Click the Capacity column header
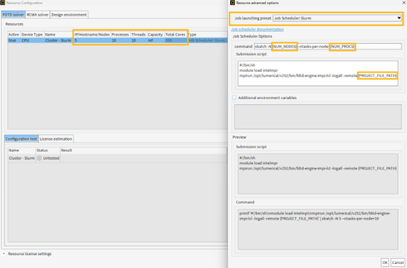 tap(155, 35)
